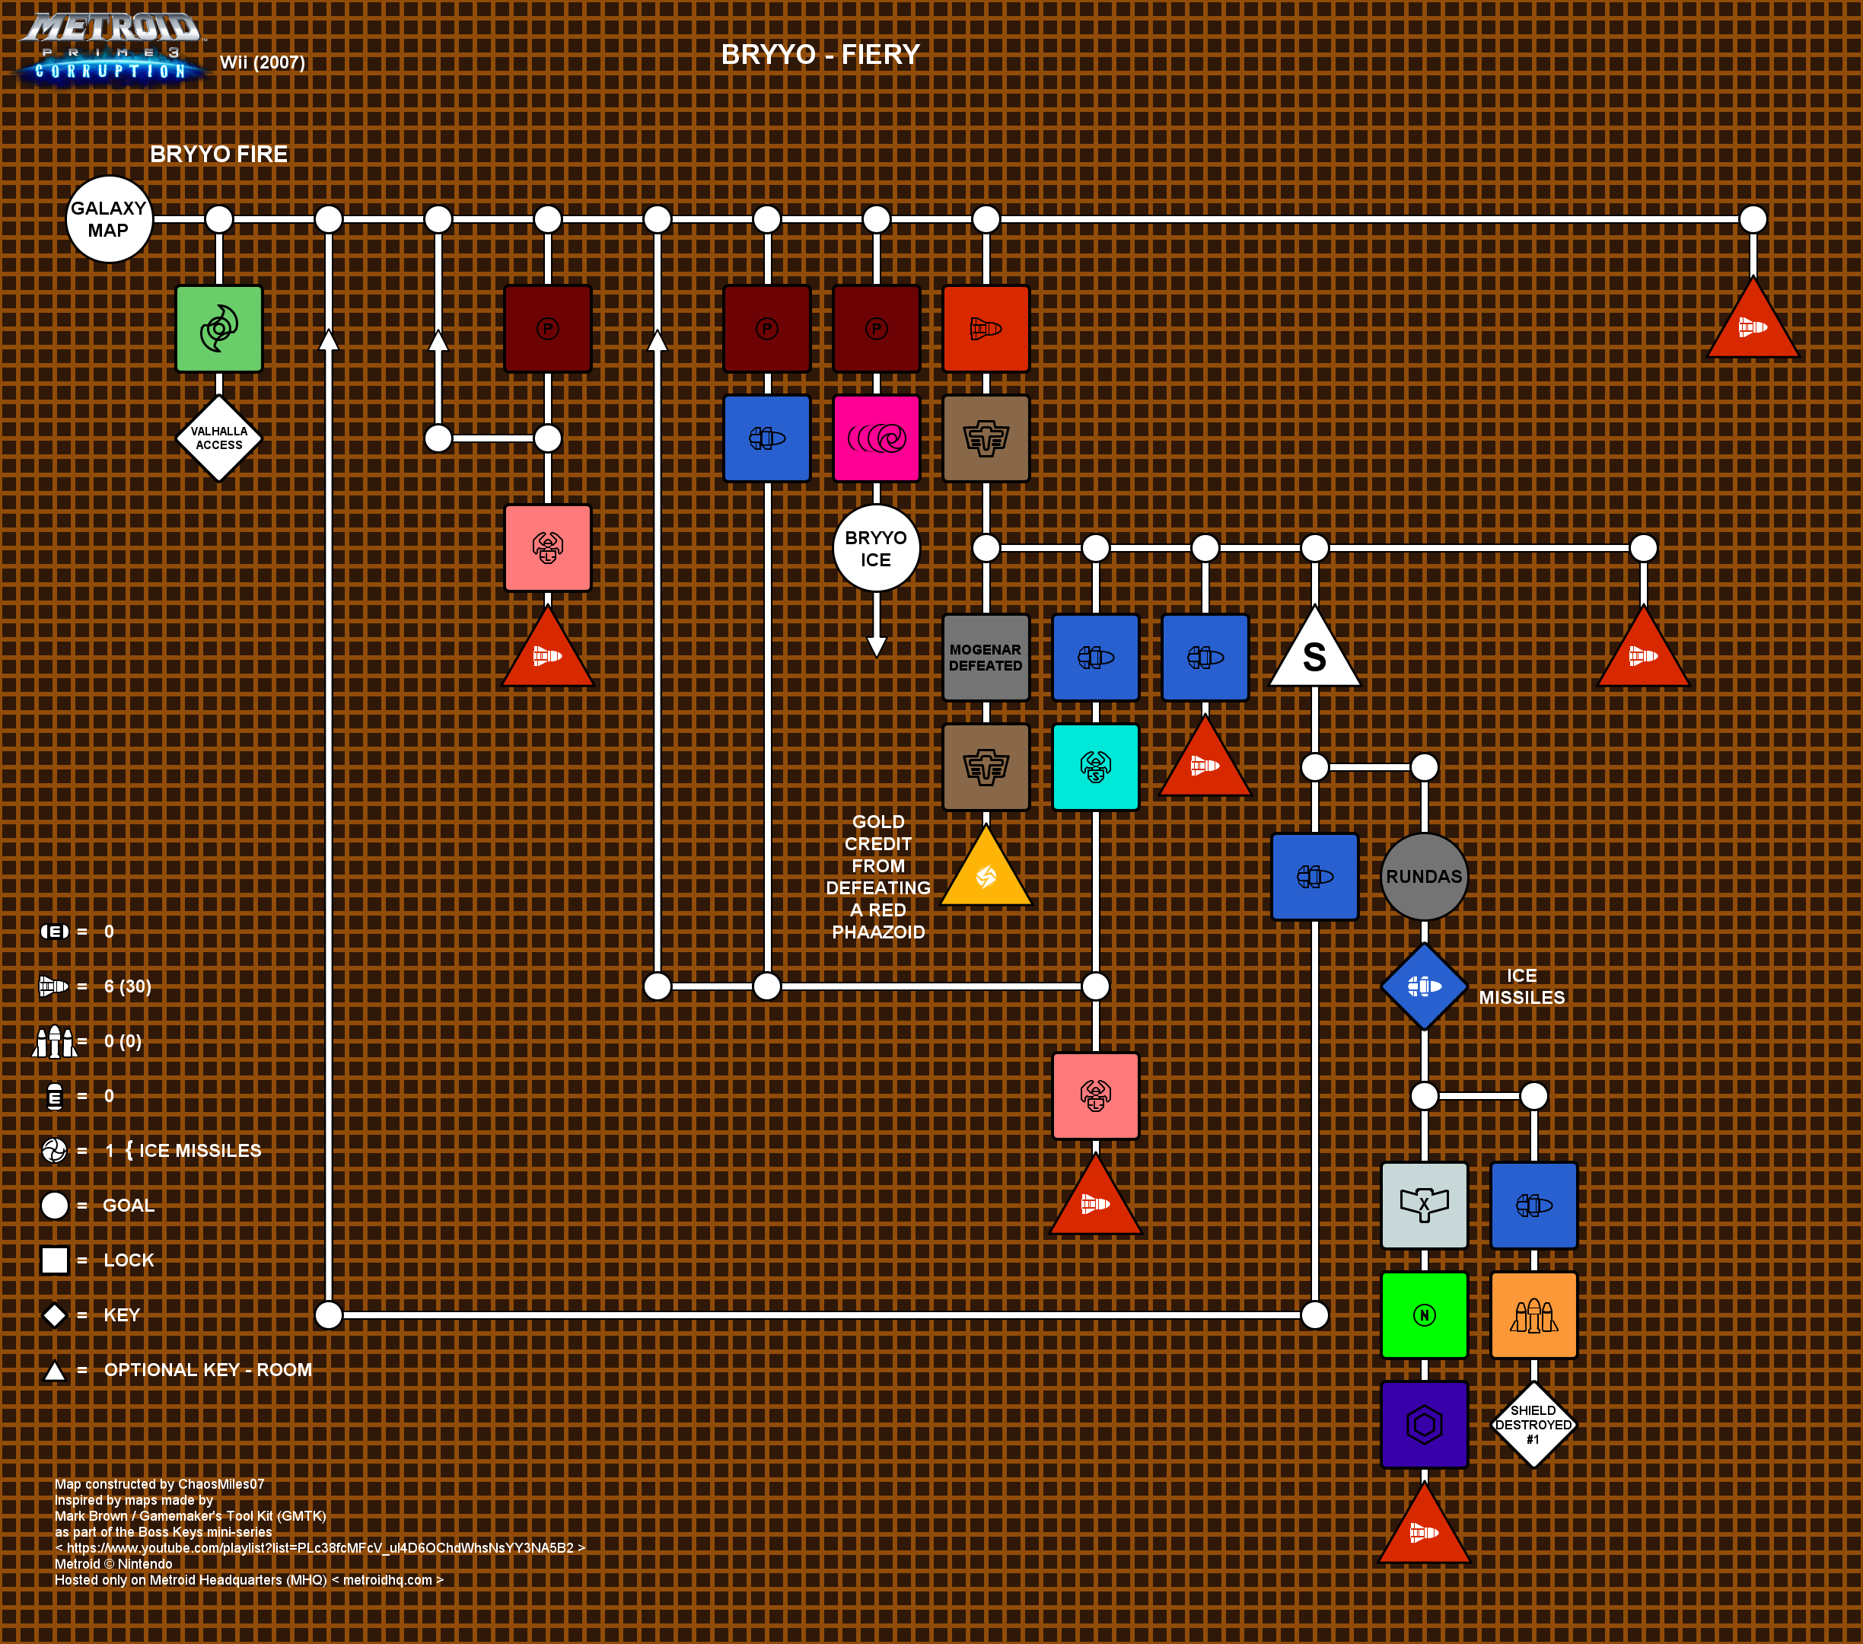
Task: Click the orange ship missile lock square
Action: (x=1534, y=1315)
